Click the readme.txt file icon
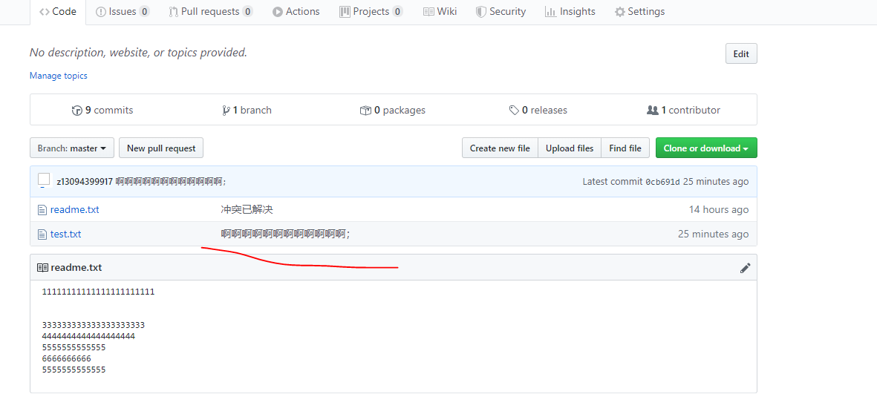The height and width of the screenshot is (420, 877). click(x=42, y=210)
